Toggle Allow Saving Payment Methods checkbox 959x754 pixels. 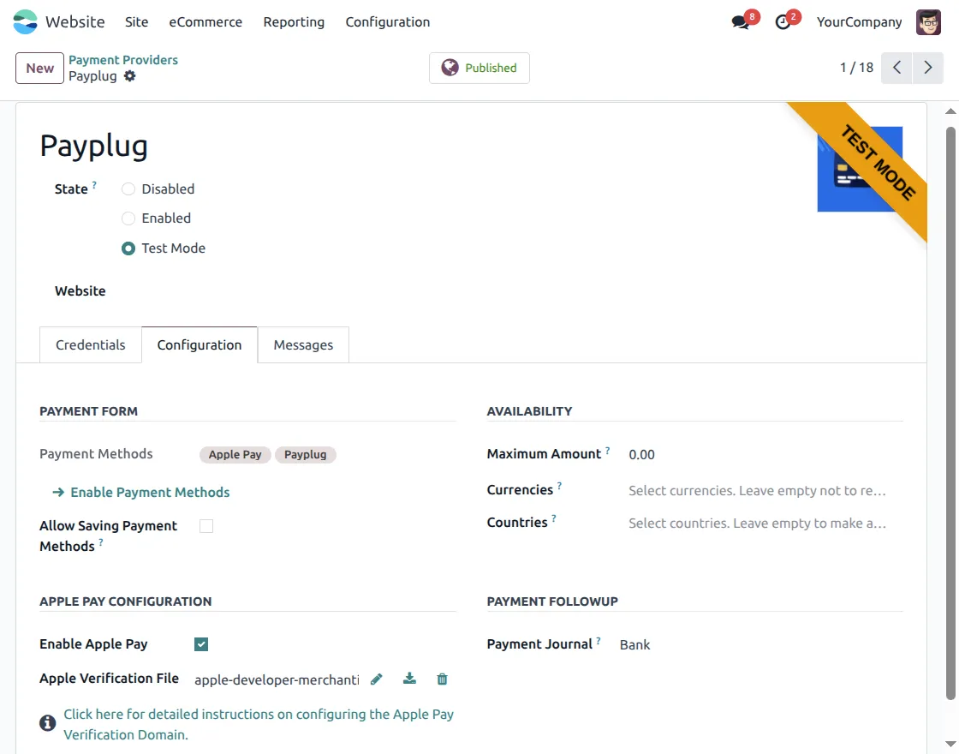(206, 526)
